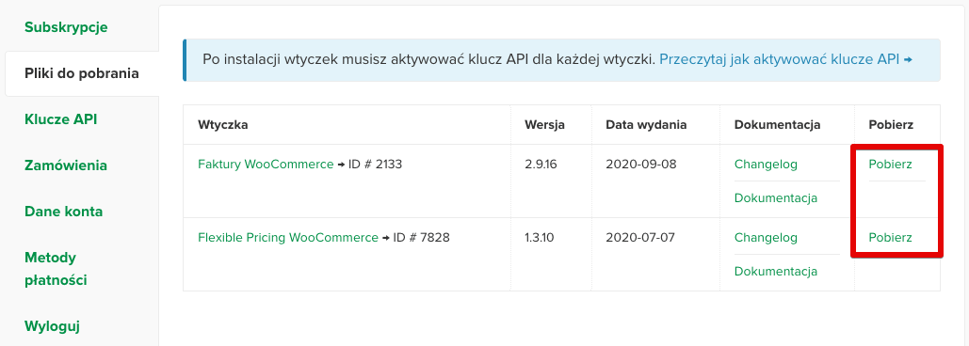
Task: Go to Klucze API page
Action: click(x=60, y=119)
